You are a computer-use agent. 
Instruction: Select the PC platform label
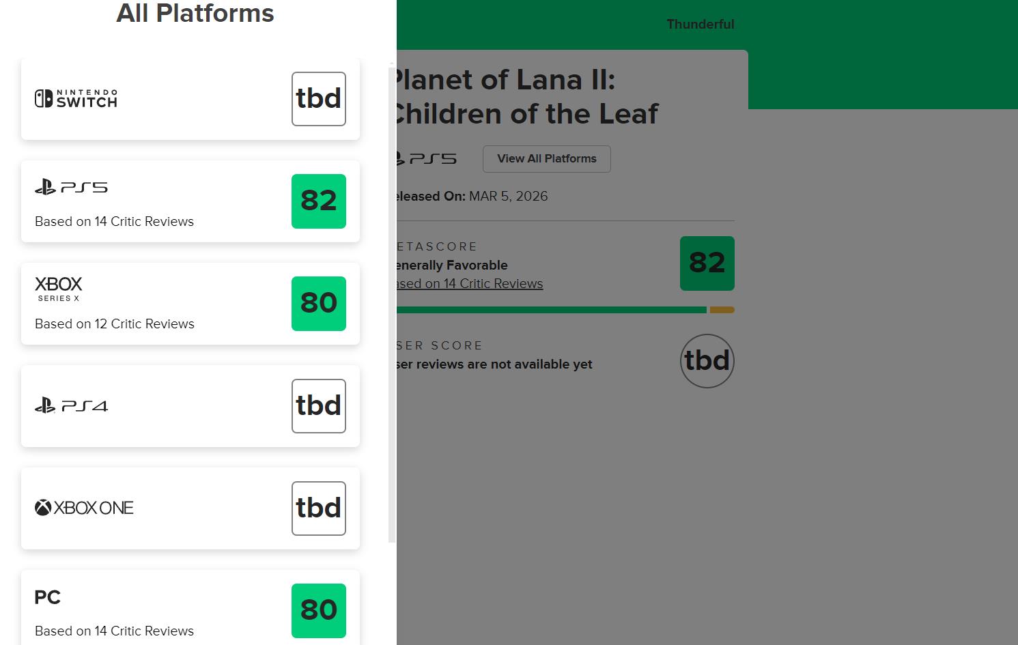[x=48, y=597]
